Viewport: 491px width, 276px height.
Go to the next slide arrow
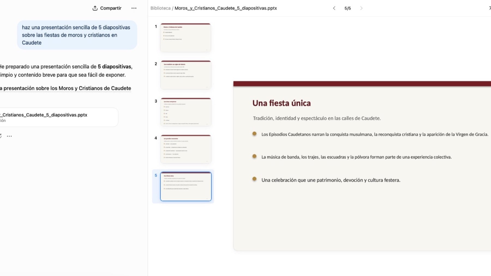coord(361,8)
